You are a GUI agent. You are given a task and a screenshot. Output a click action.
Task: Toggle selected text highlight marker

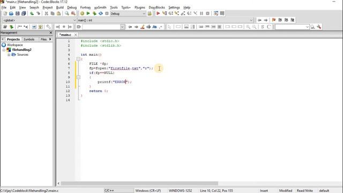pos(143,27)
